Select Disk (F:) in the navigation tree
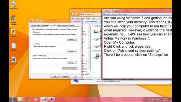This screenshot has width=181, height=102. [x=85, y=72]
